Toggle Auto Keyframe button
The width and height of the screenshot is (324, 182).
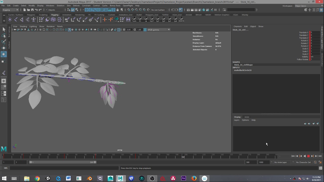(315, 162)
